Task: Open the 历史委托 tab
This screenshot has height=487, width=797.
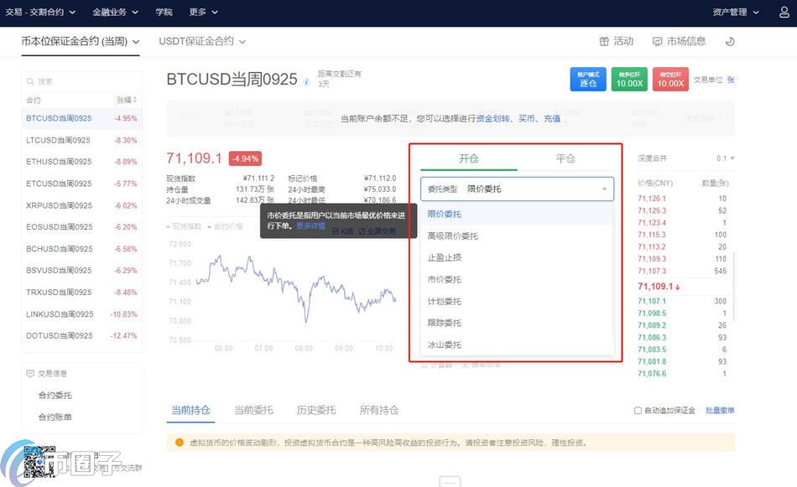Action: click(x=316, y=410)
